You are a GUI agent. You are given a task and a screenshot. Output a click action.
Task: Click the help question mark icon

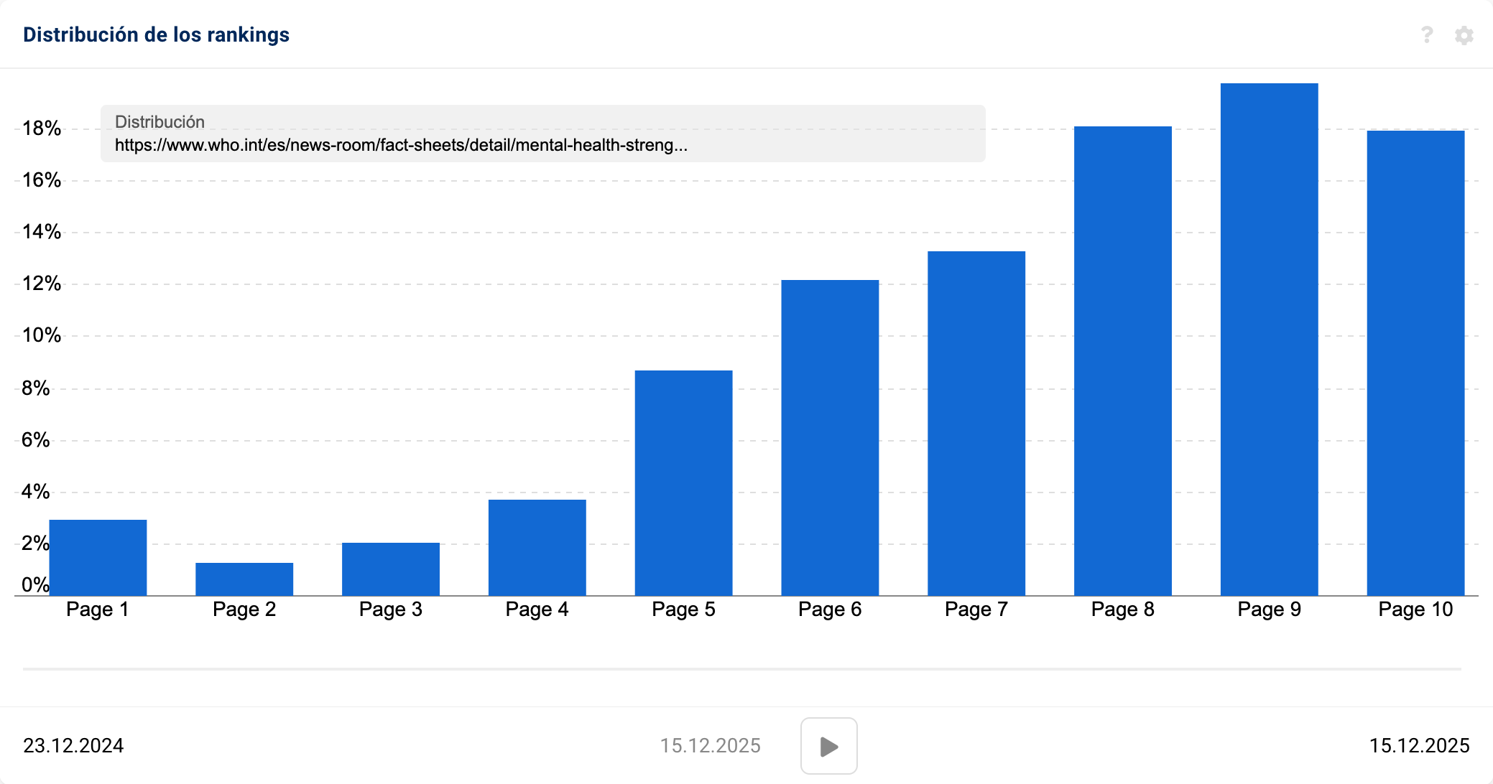pos(1427,34)
